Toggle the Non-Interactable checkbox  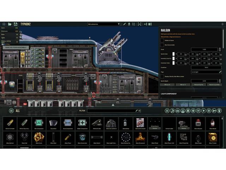[x=162, y=45]
